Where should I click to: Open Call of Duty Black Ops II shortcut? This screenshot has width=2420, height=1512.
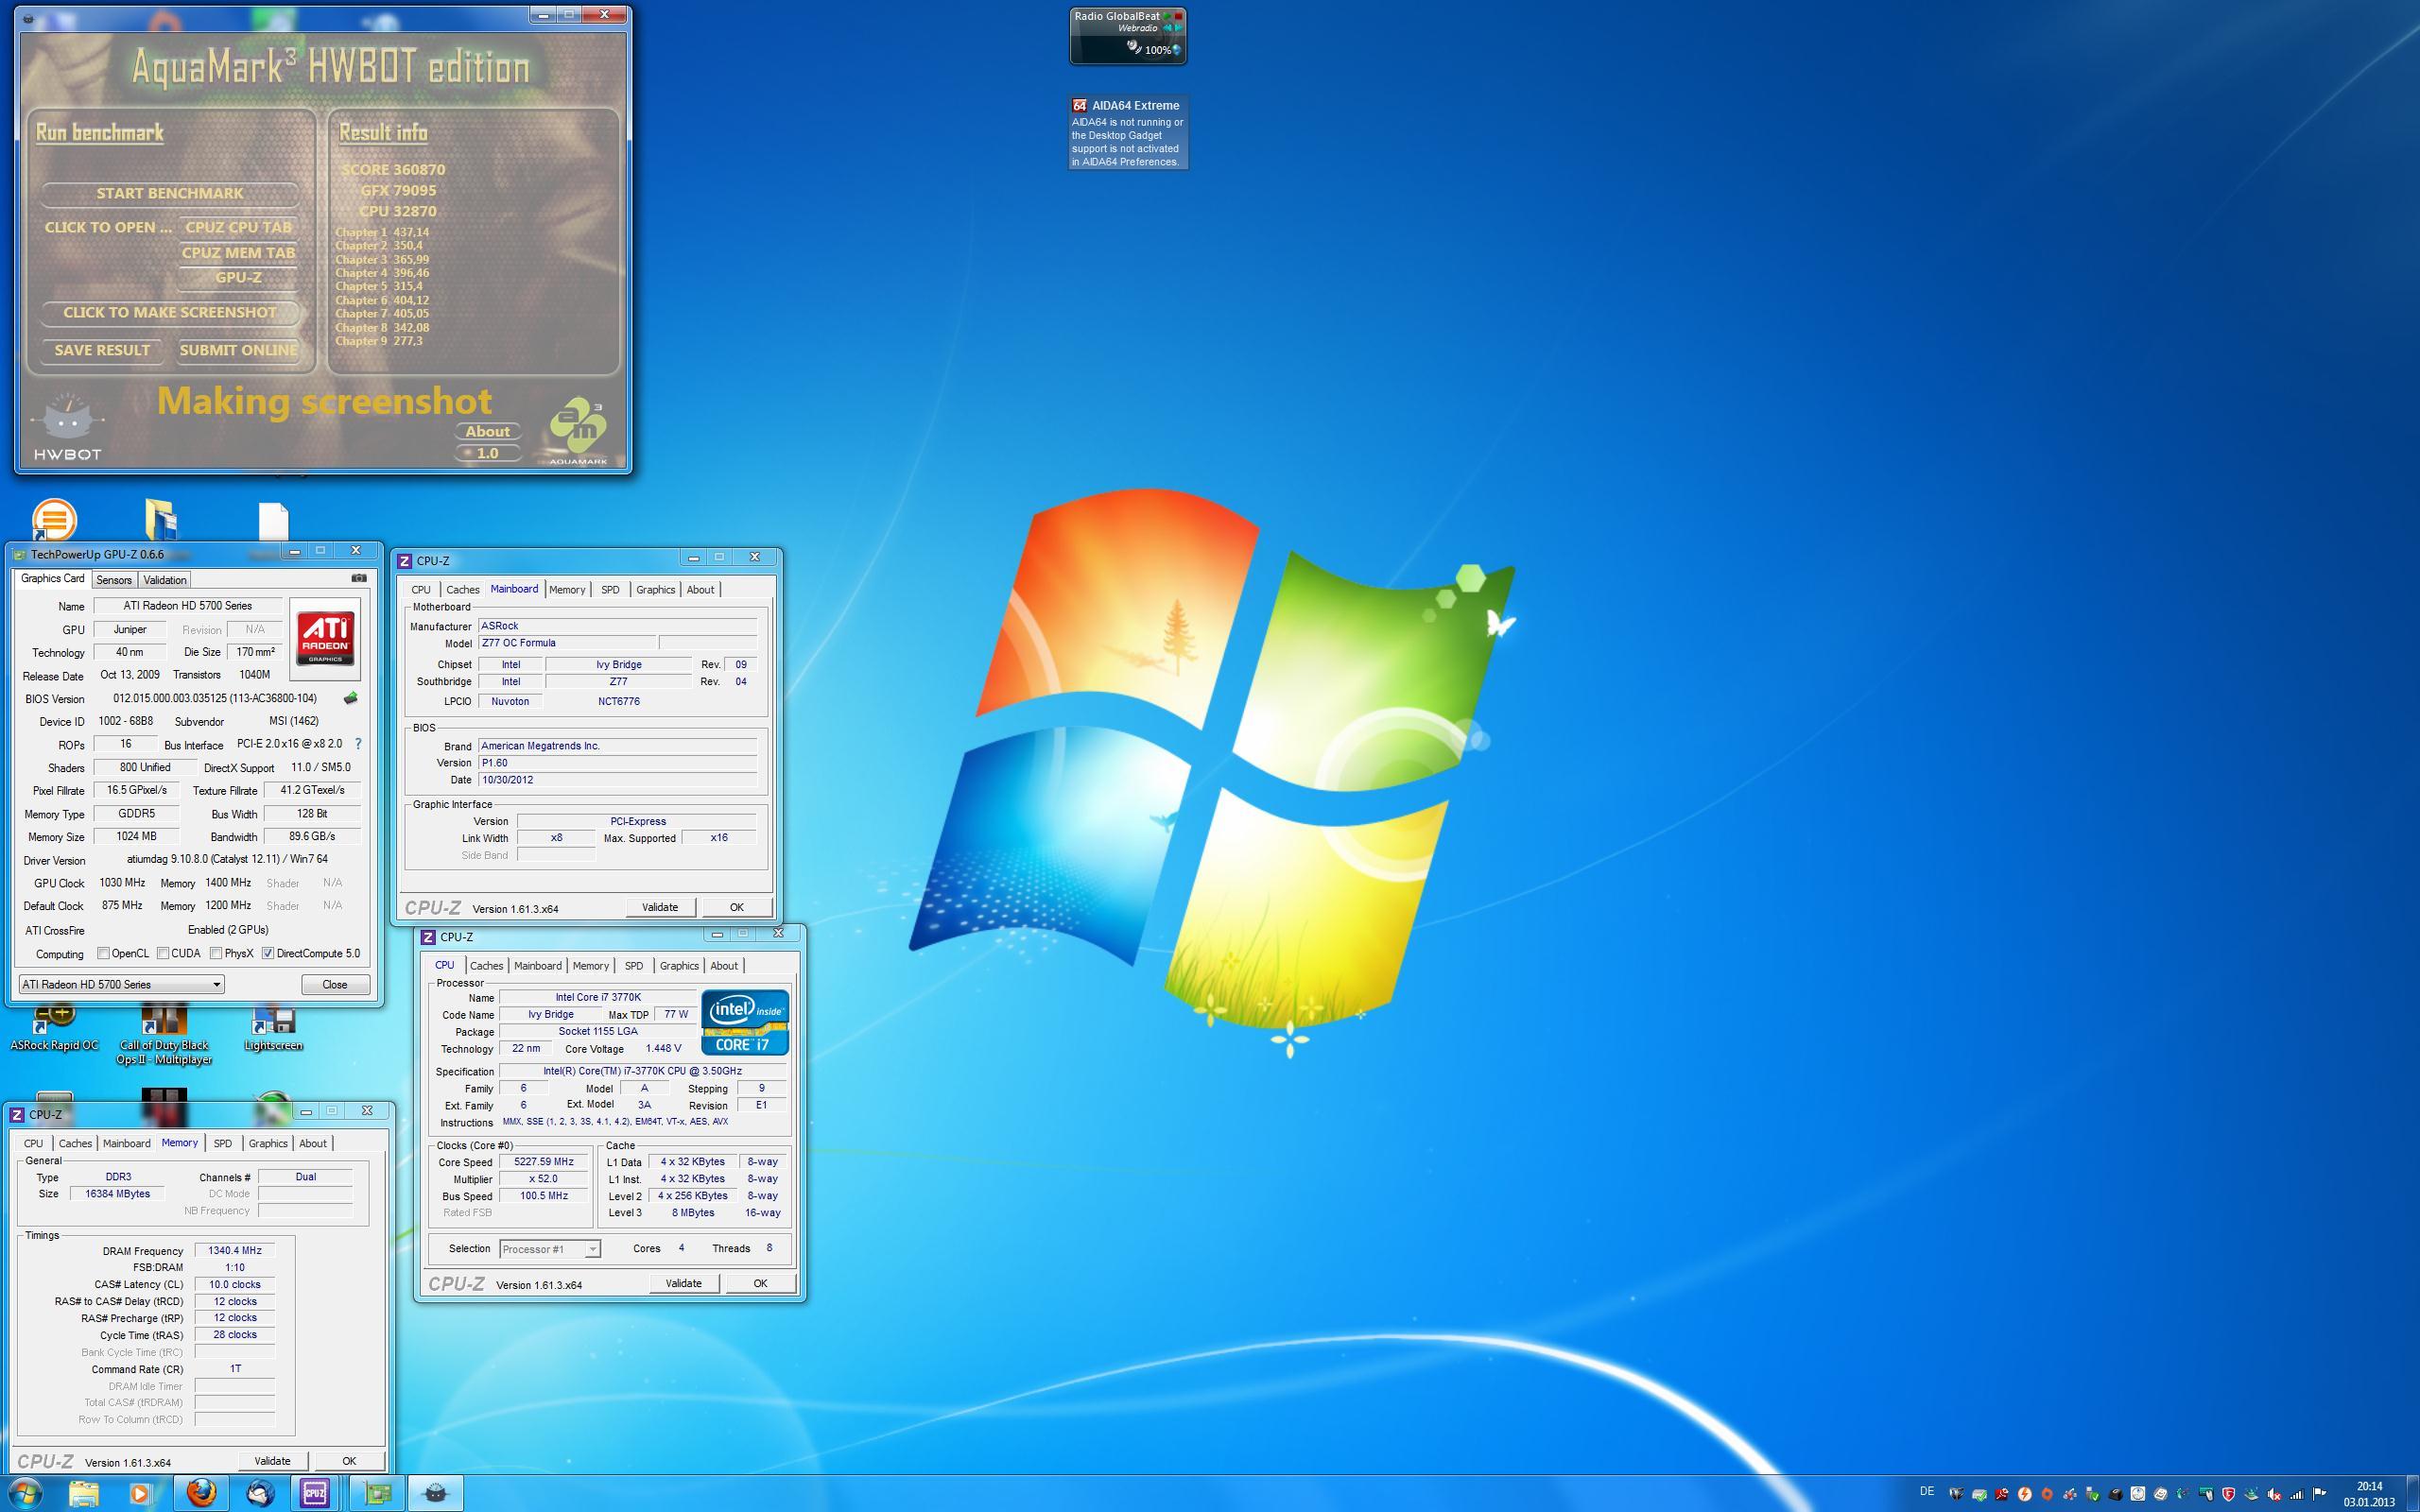click(164, 1036)
